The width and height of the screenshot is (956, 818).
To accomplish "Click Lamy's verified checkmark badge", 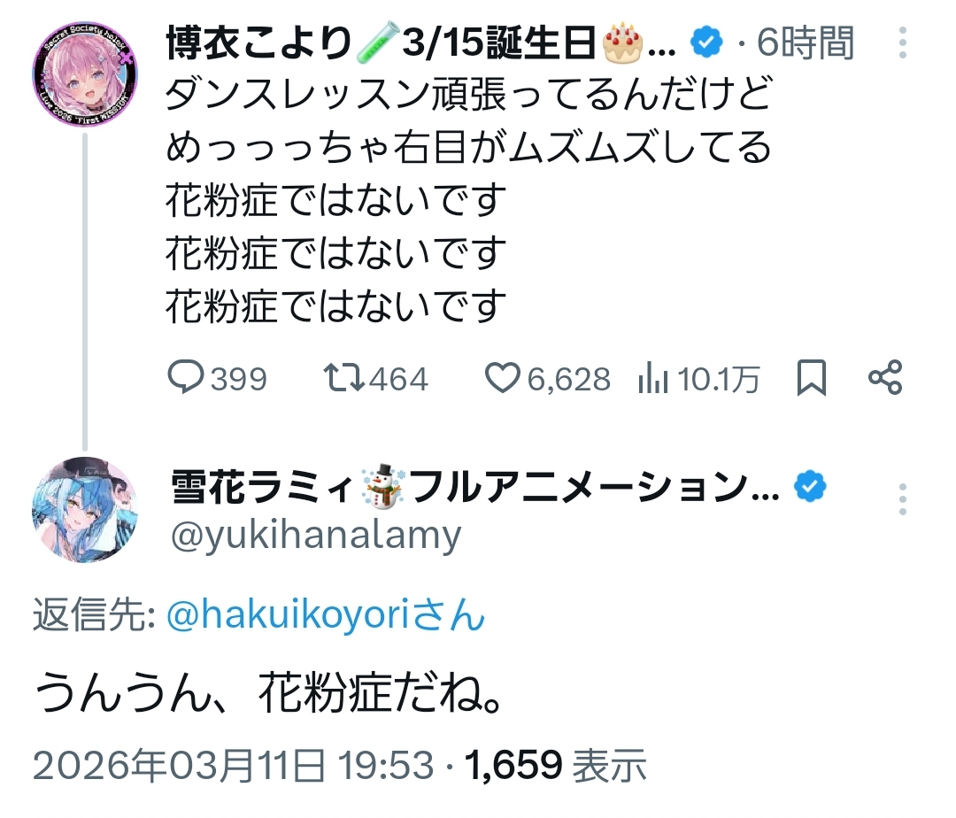I will point(810,488).
